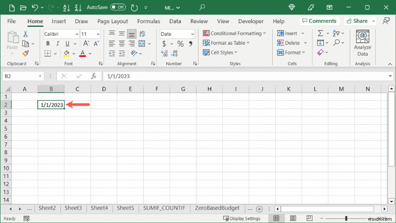
Task: Apply yellow fill color to cell
Action: 66,54
